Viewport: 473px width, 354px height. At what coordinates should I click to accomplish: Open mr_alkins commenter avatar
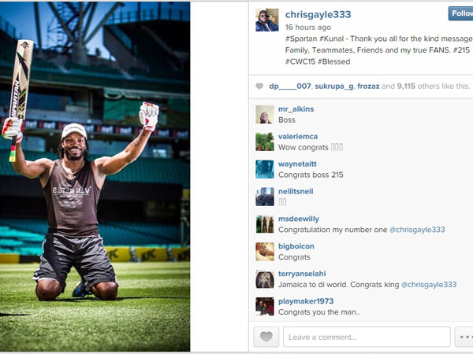pos(265,114)
